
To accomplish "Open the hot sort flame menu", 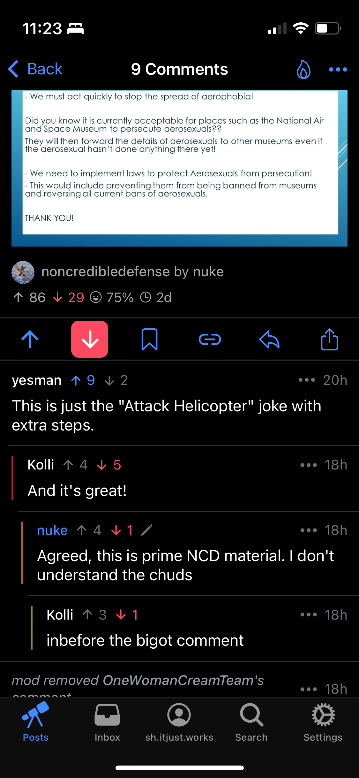I will pyautogui.click(x=303, y=69).
